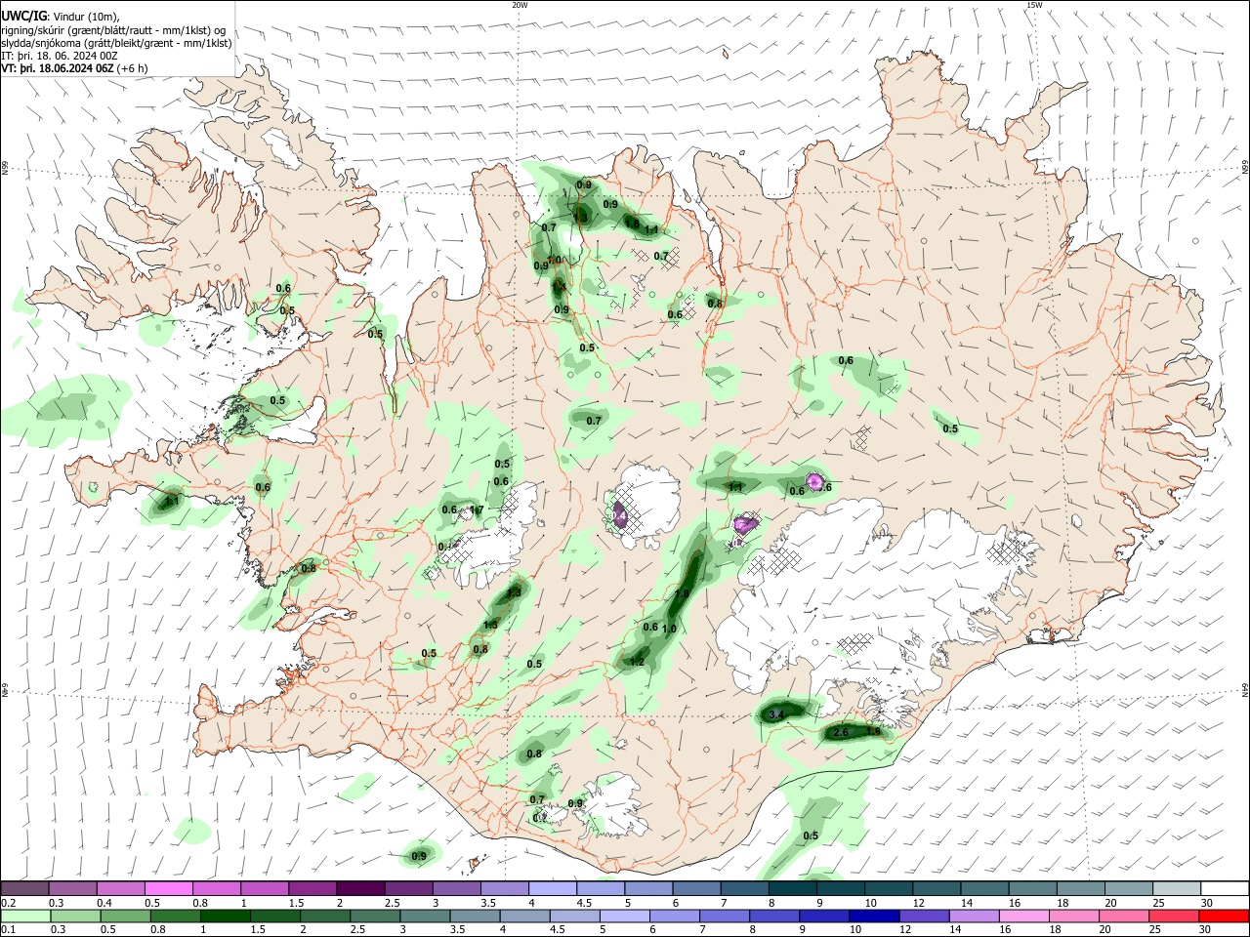Select the bright red swatch above 30
The height and width of the screenshot is (937, 1250).
(1223, 916)
